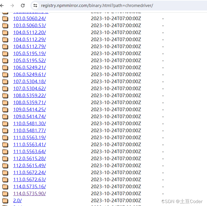Open the 104.0.5112.79/ folder link
Viewport: 207px width, 206px height.
point(29,46)
